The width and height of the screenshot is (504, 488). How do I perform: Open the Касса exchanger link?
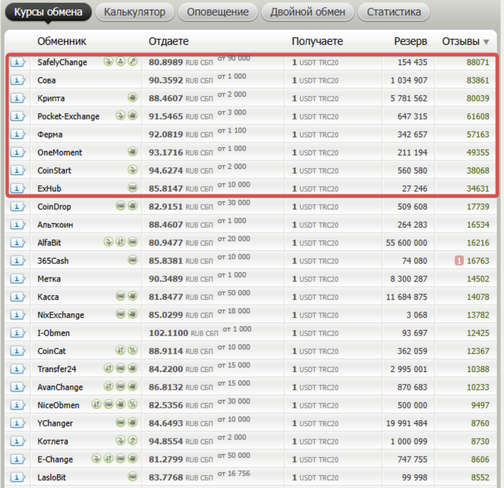pos(48,297)
